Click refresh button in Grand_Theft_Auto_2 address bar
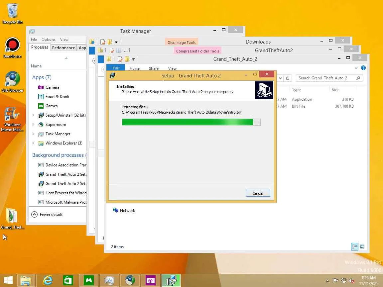This screenshot has height=287, width=383. (x=288, y=78)
